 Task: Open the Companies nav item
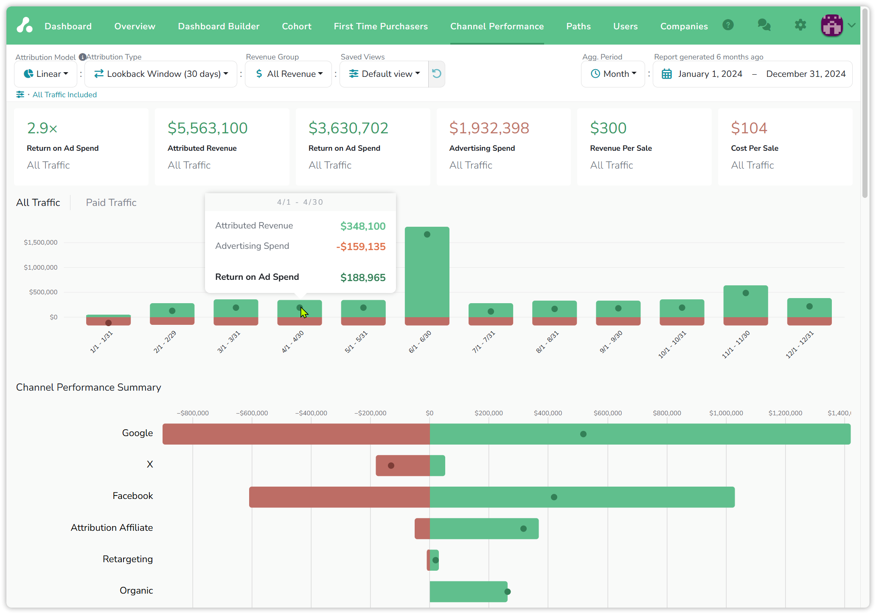click(684, 26)
